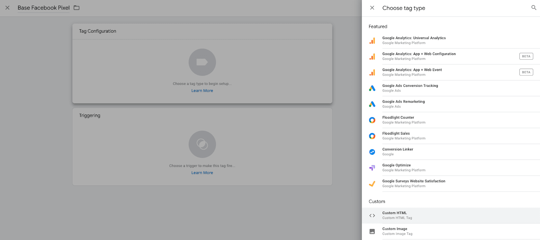This screenshot has height=240, width=540.
Task: Open Learn More under Triggering
Action: tap(202, 173)
